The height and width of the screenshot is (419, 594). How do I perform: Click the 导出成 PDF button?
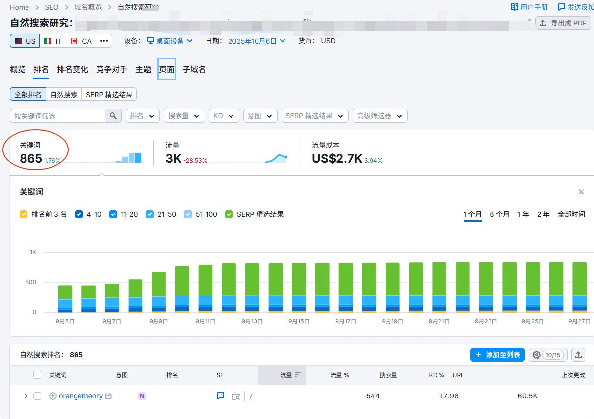(563, 23)
